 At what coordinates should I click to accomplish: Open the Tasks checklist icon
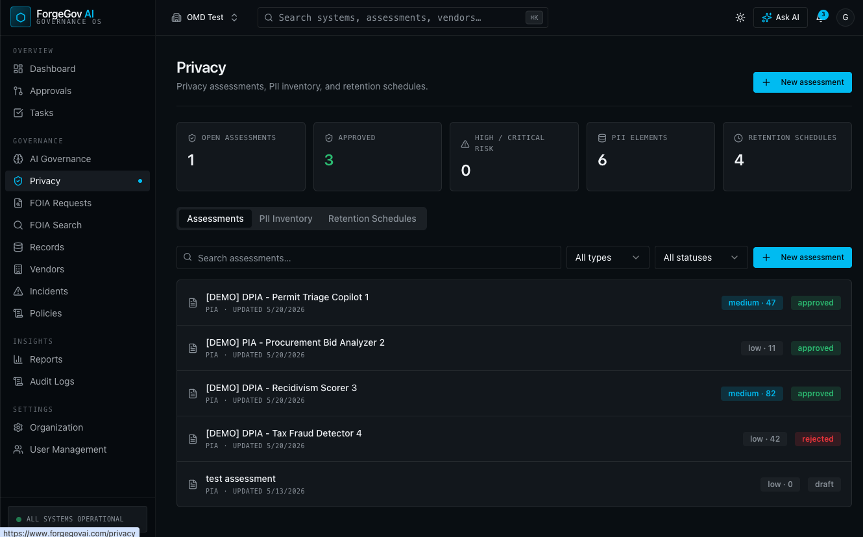(x=18, y=113)
